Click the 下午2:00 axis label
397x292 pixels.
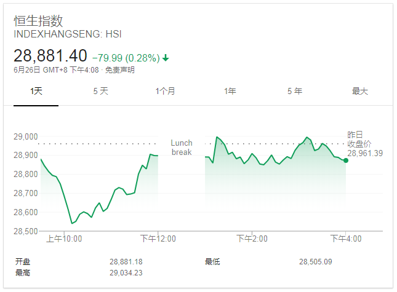tap(252, 239)
